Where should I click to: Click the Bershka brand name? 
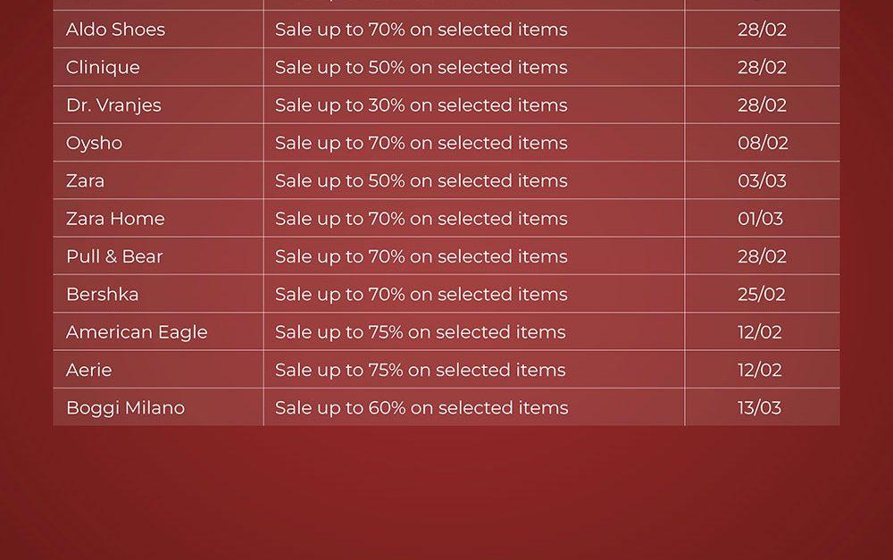point(102,294)
